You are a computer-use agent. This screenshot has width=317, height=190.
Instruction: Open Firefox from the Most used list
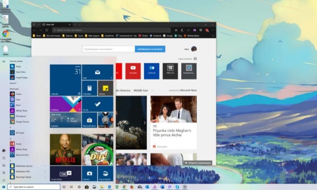coord(19,93)
